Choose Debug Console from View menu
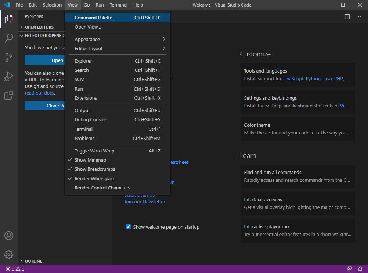The height and width of the screenshot is (273, 368). click(x=118, y=119)
